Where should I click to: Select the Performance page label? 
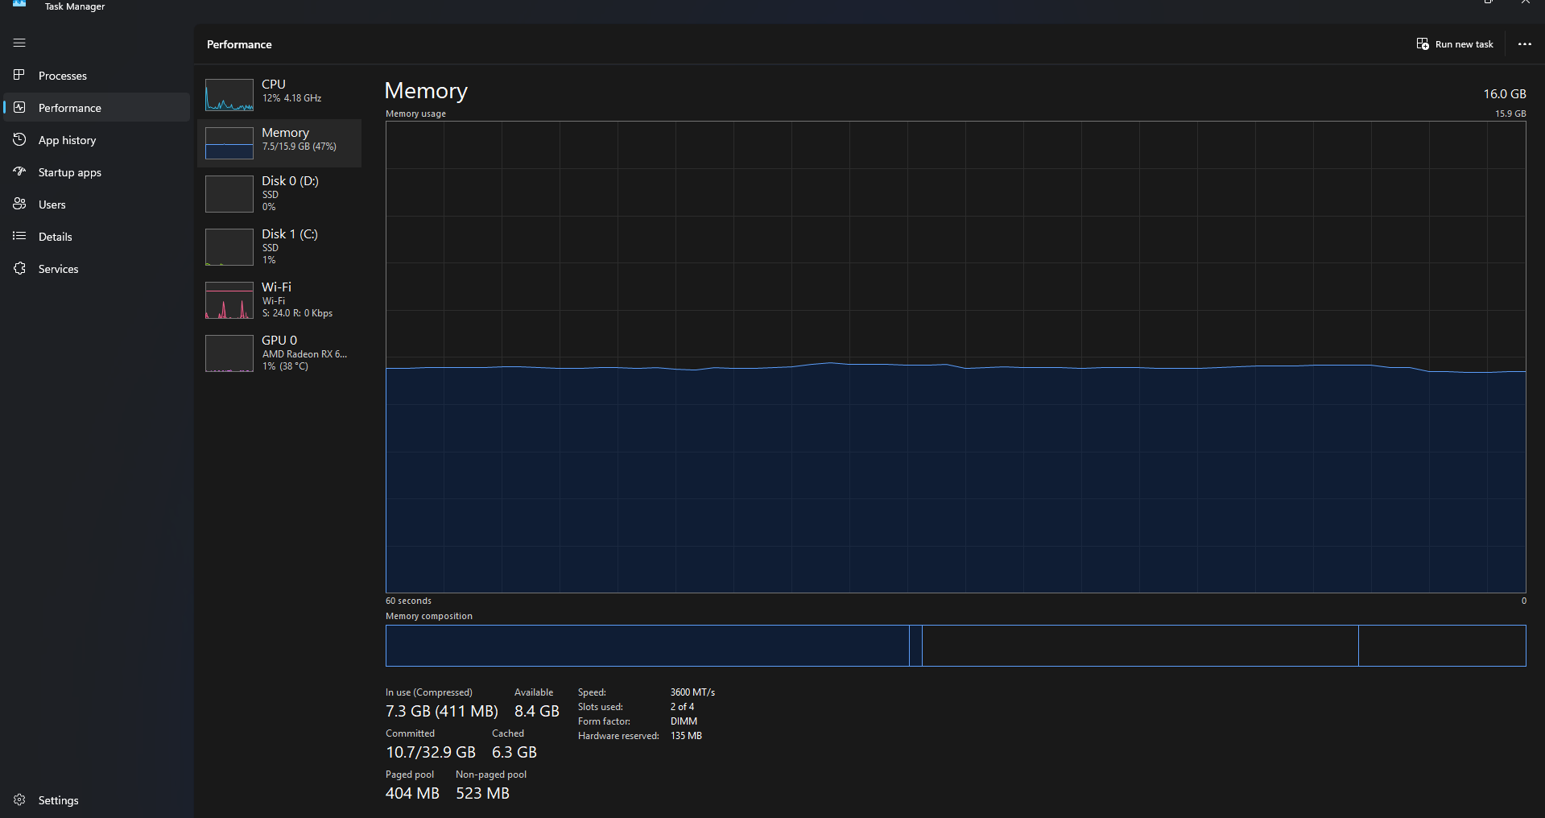[70, 108]
